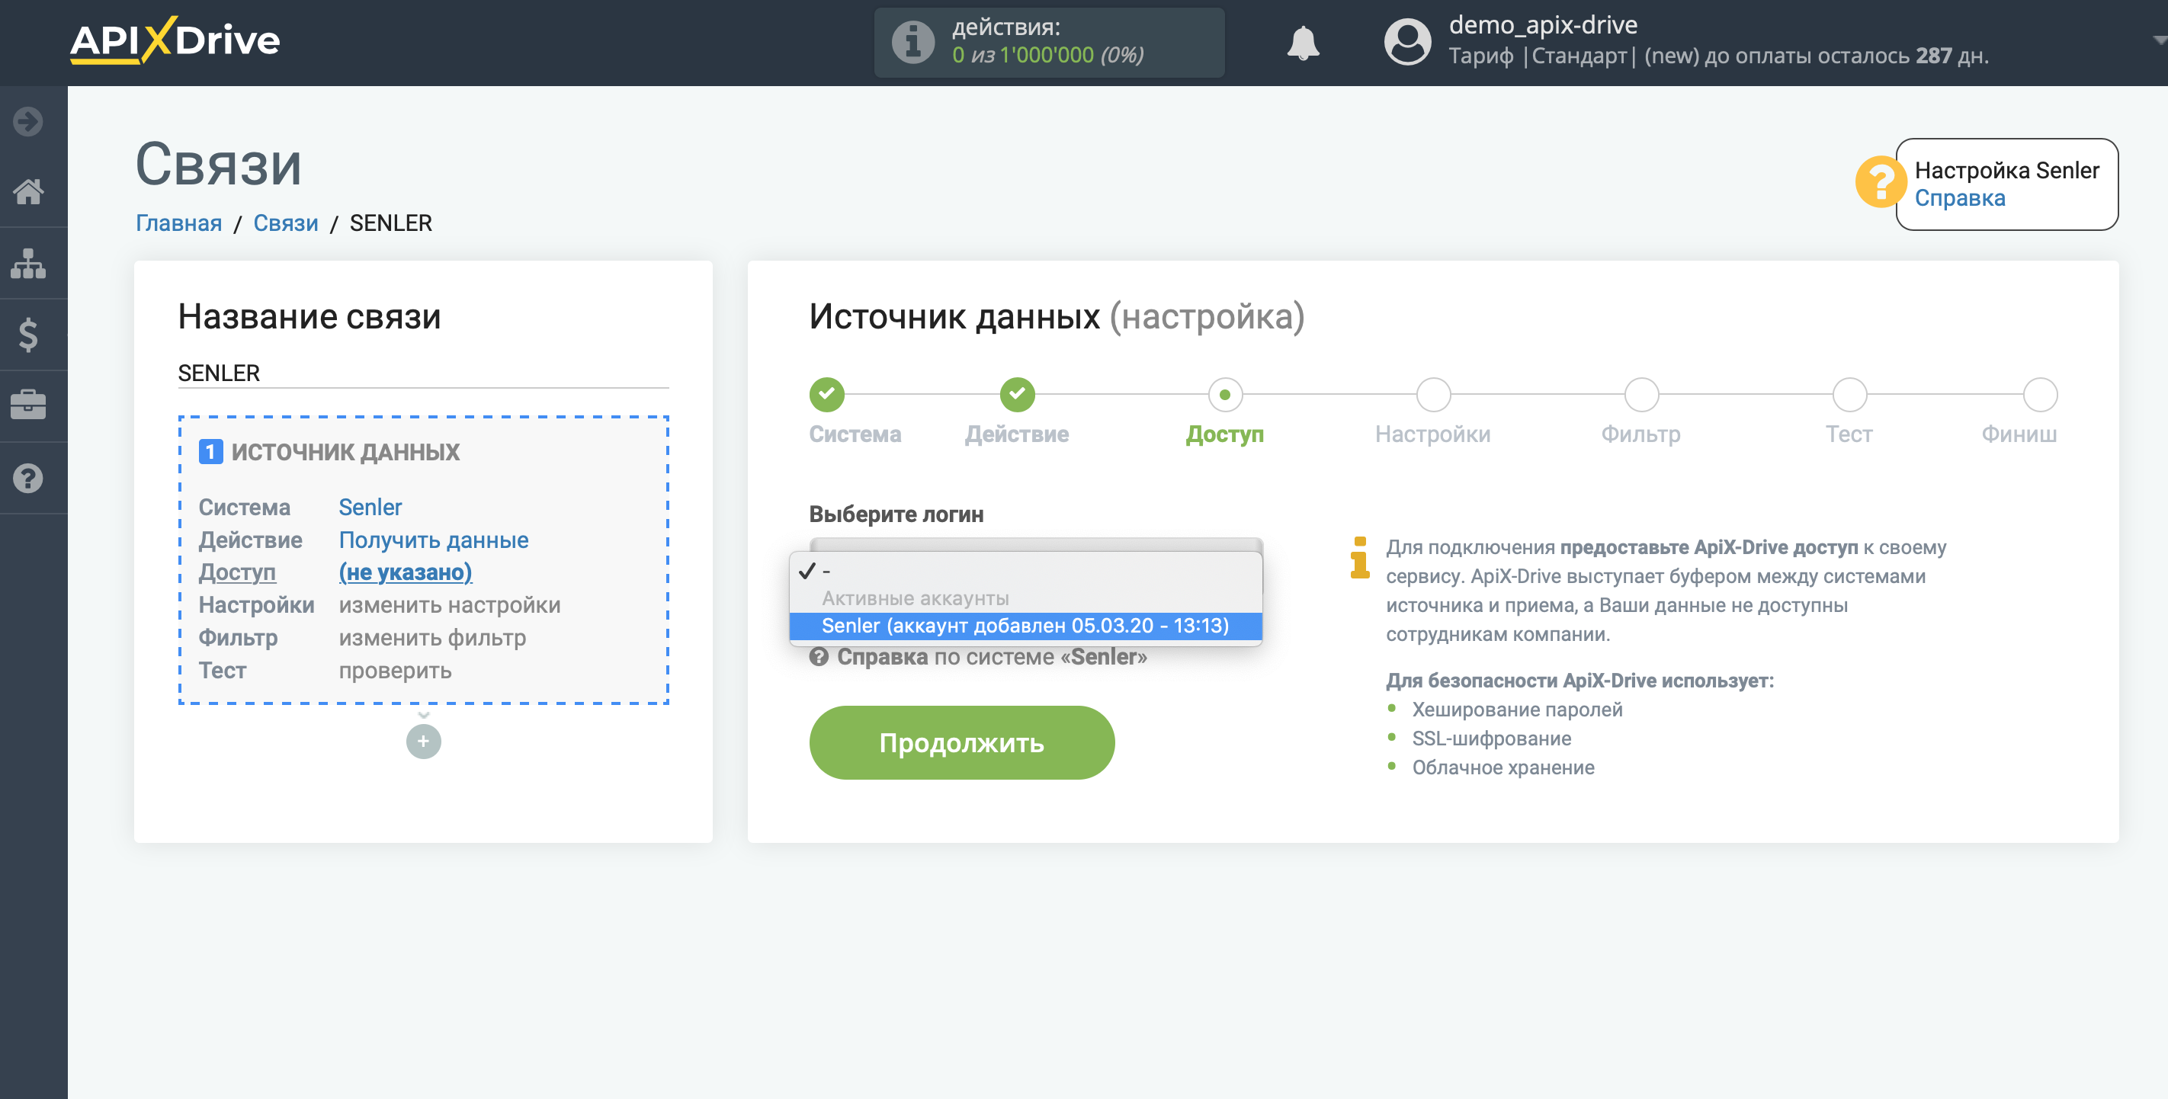Add a new block with the plus button
The width and height of the screenshot is (2168, 1099).
point(423,742)
